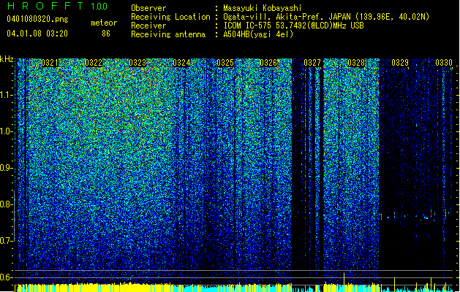The height and width of the screenshot is (292, 460).
Task: Click the 0324 time marker
Action: click(181, 63)
